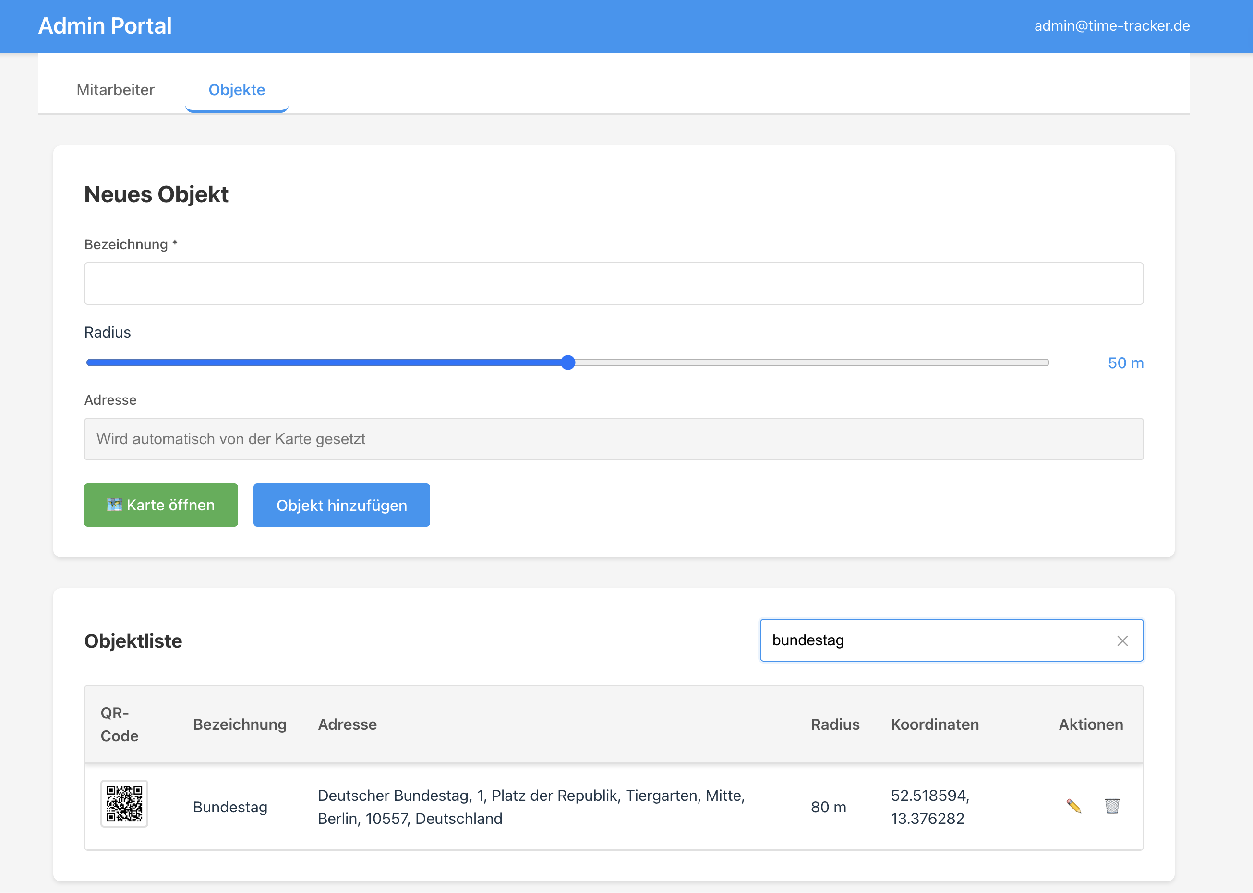Click the Bezeichnung column header
The width and height of the screenshot is (1253, 893).
[239, 724]
